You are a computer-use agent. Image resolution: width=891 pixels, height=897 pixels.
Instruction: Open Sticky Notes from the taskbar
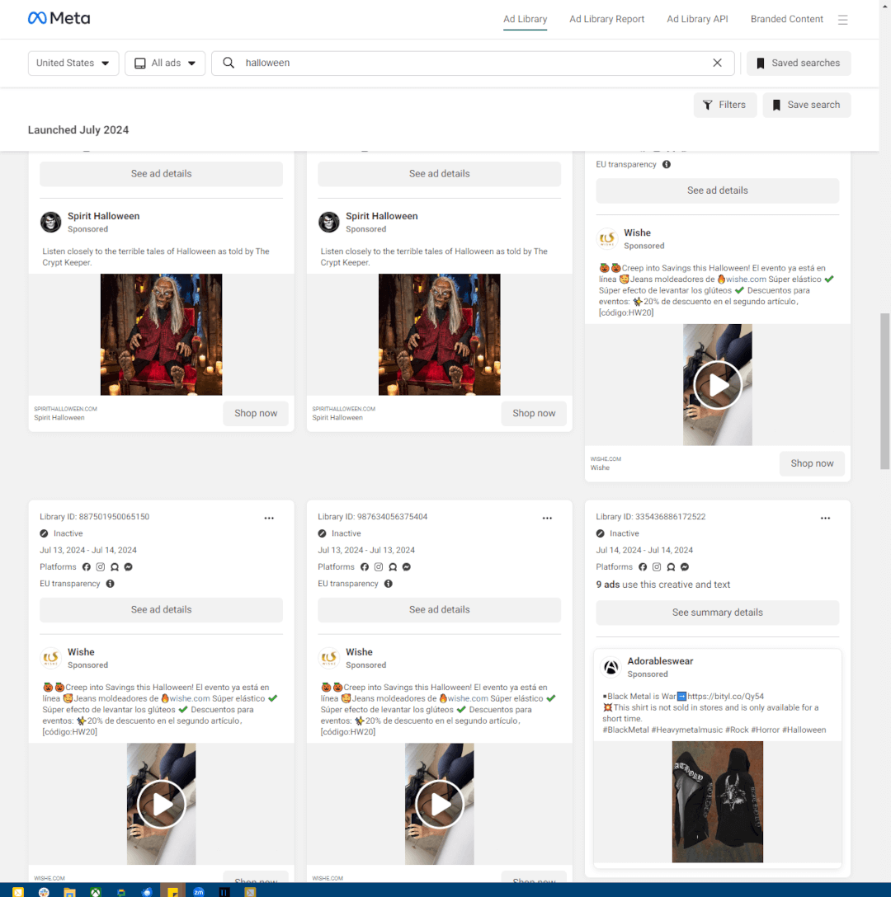(173, 892)
